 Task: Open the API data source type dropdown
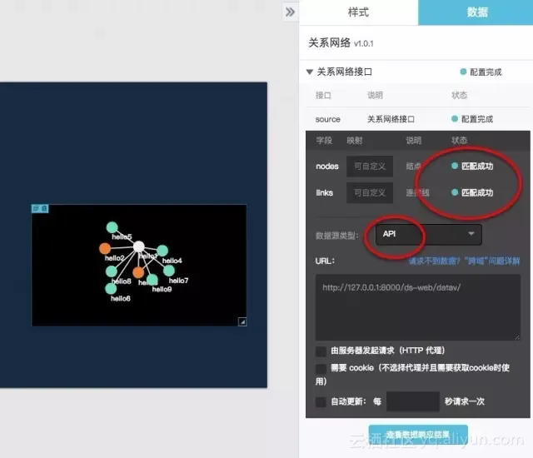[x=429, y=234]
